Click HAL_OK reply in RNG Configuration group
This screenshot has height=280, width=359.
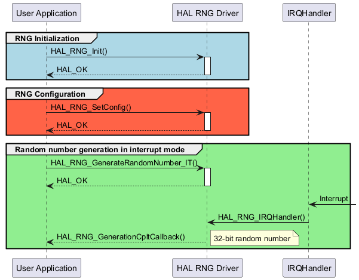pos(72,125)
